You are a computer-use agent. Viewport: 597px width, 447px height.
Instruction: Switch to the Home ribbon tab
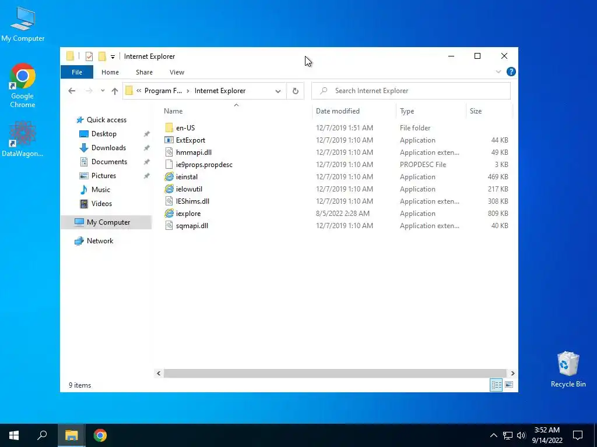pos(110,72)
